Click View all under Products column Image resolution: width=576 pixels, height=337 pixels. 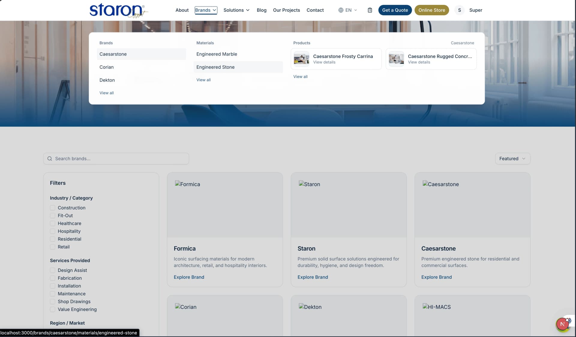click(300, 77)
